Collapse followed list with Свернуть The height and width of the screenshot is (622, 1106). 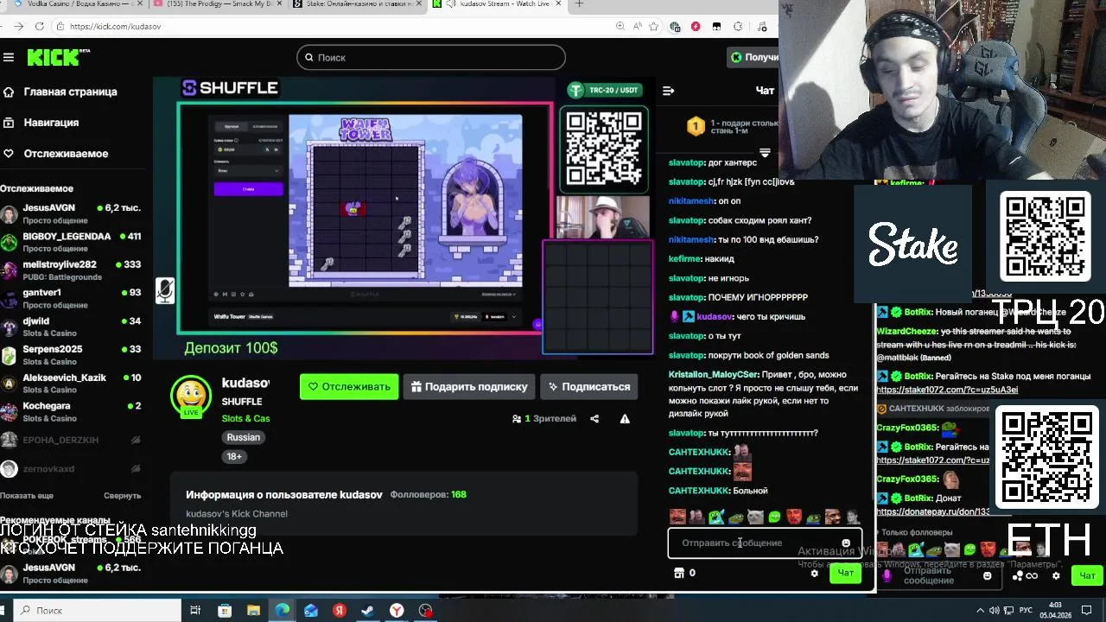click(x=122, y=496)
